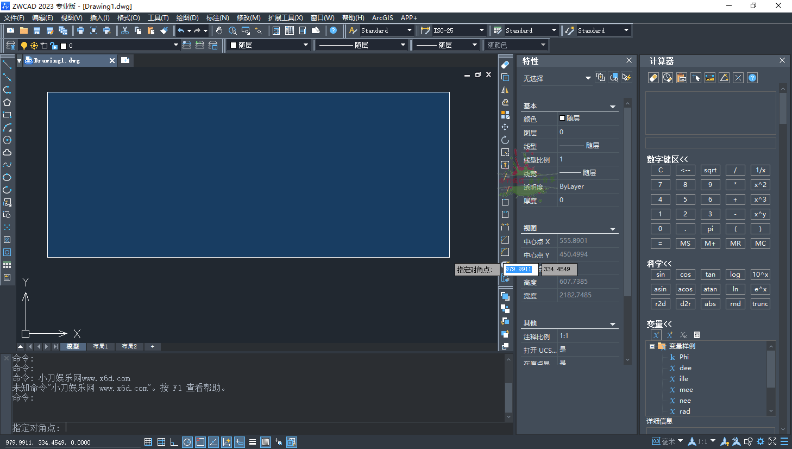The height and width of the screenshot is (449, 792).
Task: Clear calculator input with the eraser icon
Action: [x=653, y=78]
